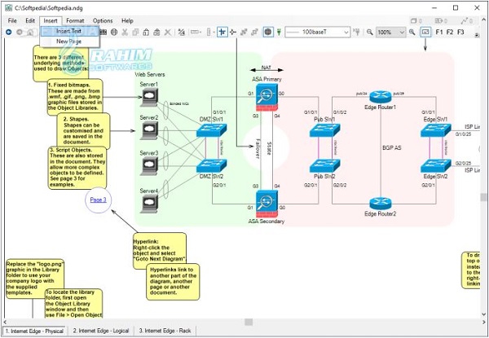The height and width of the screenshot is (338, 489).
Task: Open the 100% zoom level dropdown
Action: [x=400, y=32]
